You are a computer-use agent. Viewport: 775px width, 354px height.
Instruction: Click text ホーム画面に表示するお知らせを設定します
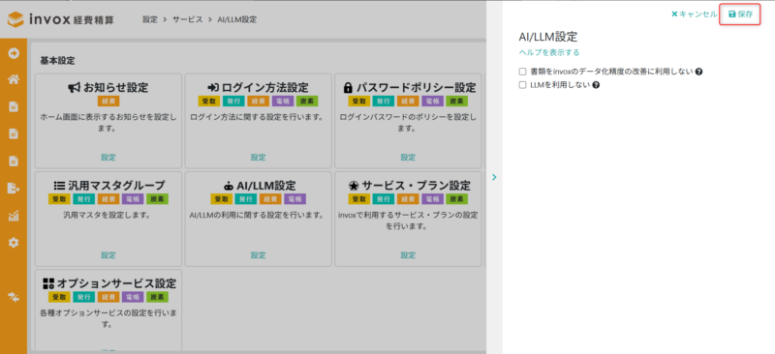[108, 123]
